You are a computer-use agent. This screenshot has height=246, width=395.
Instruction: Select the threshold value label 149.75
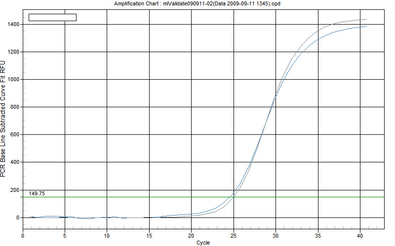point(37,193)
